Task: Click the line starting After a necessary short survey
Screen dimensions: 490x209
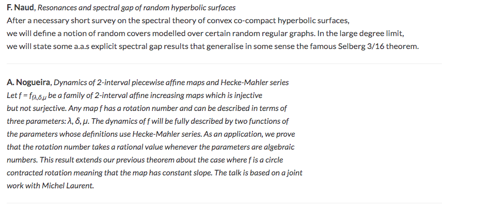Action: [x=178, y=21]
